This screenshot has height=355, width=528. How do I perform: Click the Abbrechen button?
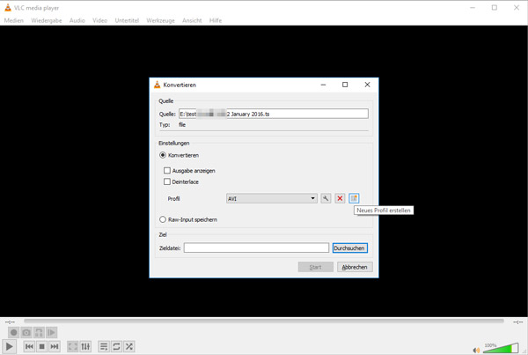coord(355,267)
